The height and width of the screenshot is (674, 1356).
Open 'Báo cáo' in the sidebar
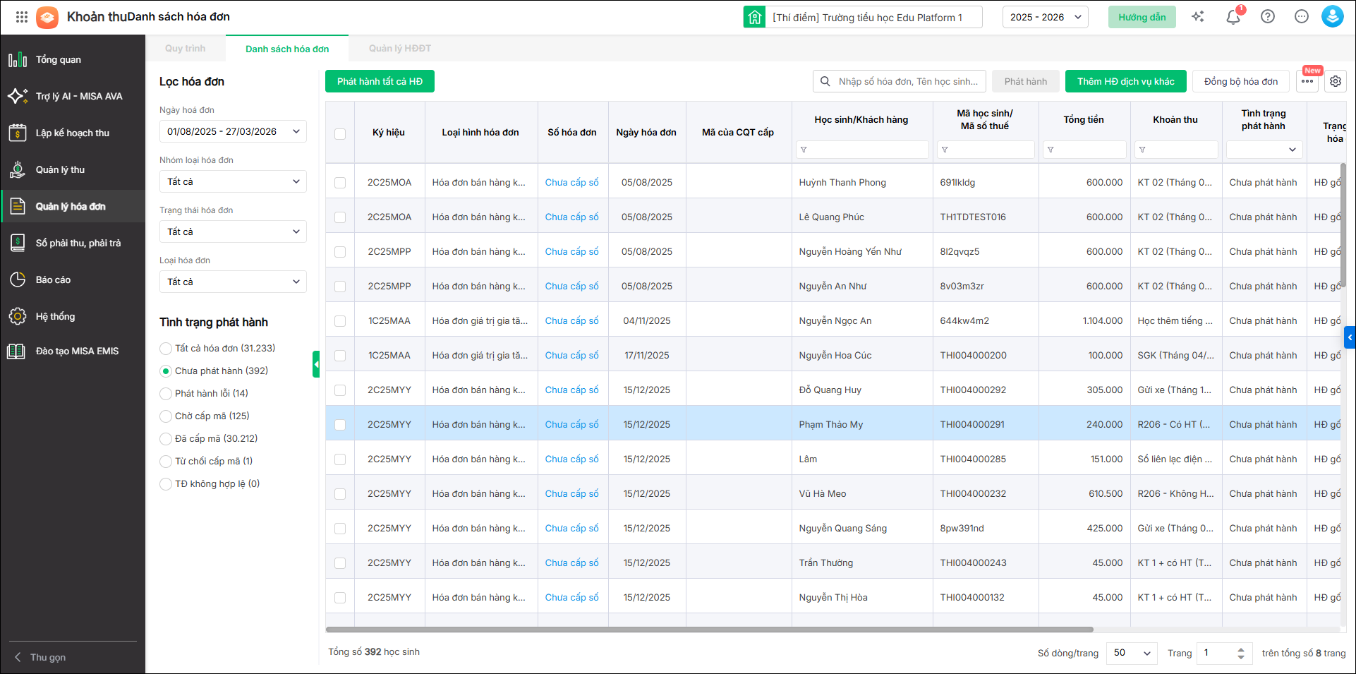[53, 280]
